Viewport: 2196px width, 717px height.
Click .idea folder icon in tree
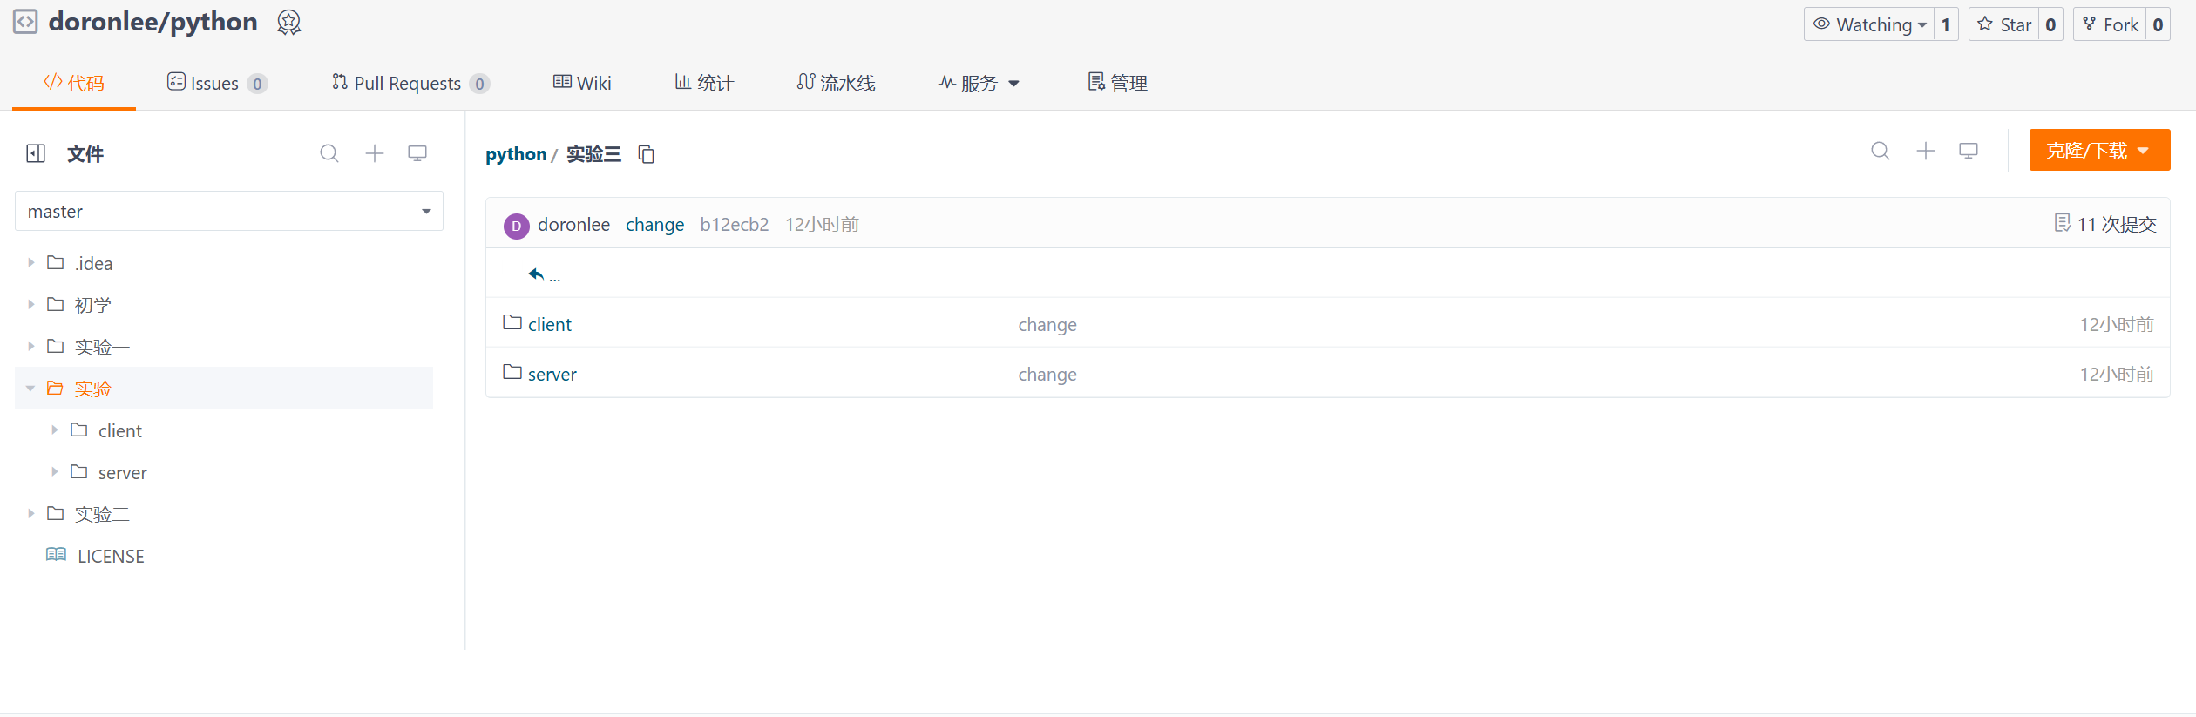pos(55,262)
